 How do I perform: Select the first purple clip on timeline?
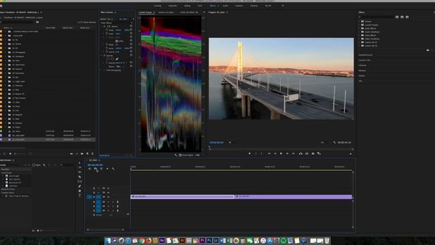coord(182,197)
